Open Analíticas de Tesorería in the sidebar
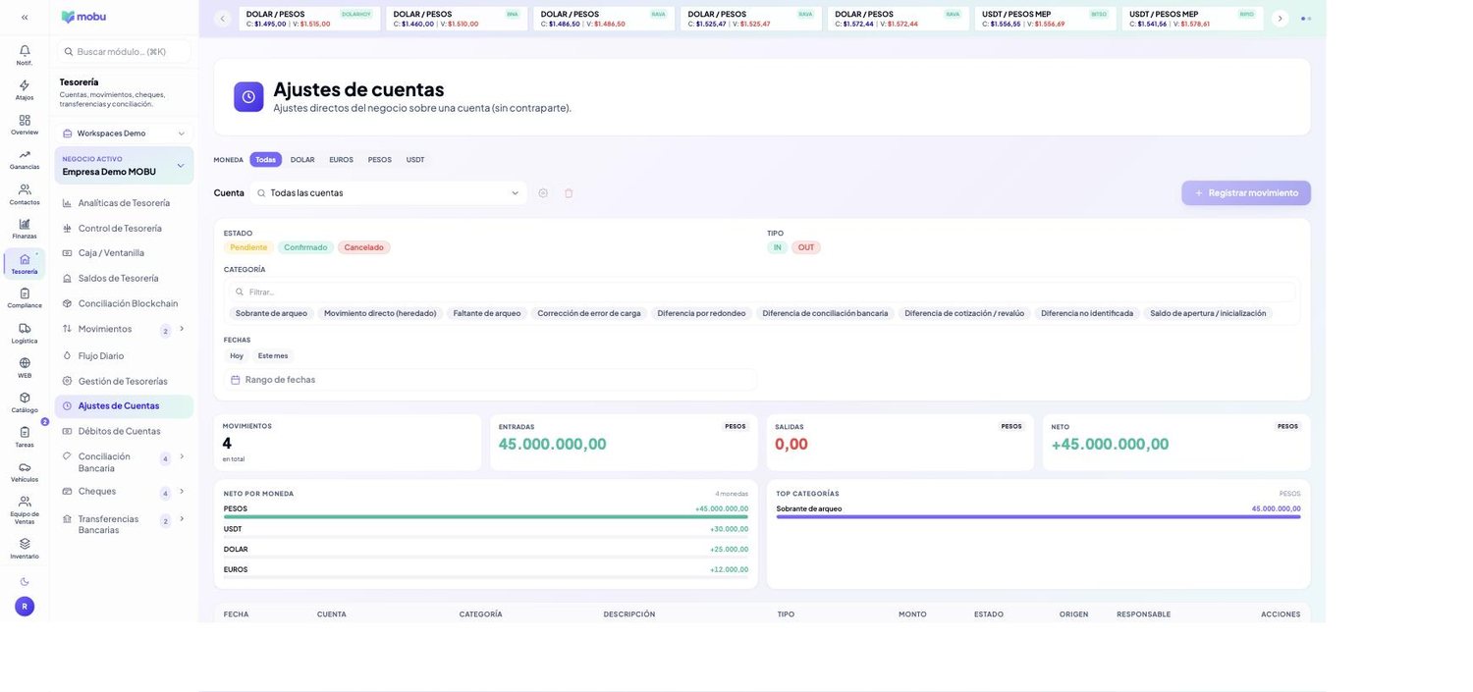 tap(124, 203)
